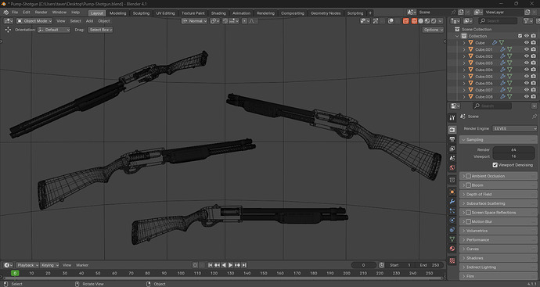Open the Object Mode dropdown
This screenshot has height=287, width=540.
pyautogui.click(x=34, y=21)
